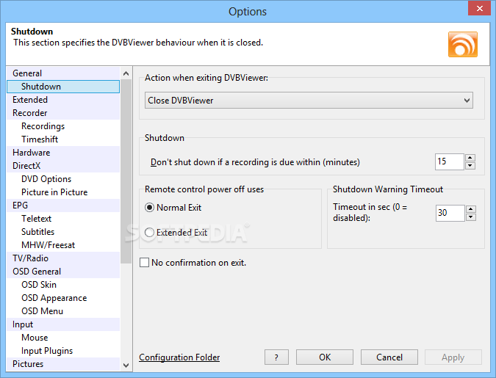The height and width of the screenshot is (378, 496).
Task: Open the TV/Radio options section
Action: (63, 258)
